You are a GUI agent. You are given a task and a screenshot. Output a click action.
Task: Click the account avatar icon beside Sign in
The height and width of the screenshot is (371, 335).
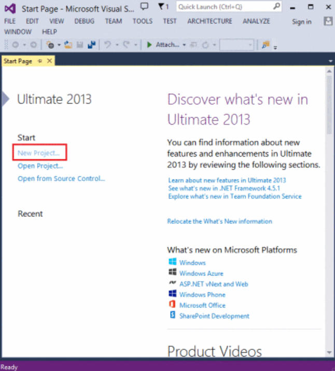pyautogui.click(x=328, y=21)
